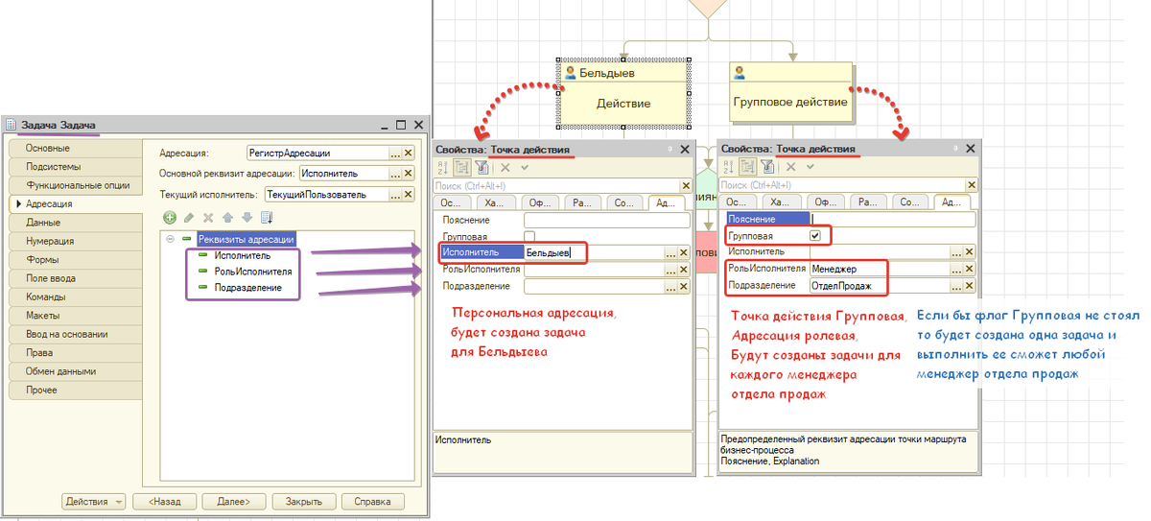Viewport: 1151px width, 521px height.
Task: Click checkmark confirm icon in right Свойства toolbar
Action: coord(810,166)
